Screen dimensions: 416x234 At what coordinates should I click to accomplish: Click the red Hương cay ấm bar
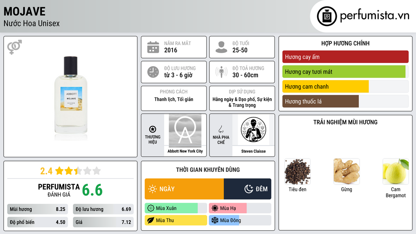pyautogui.click(x=345, y=57)
